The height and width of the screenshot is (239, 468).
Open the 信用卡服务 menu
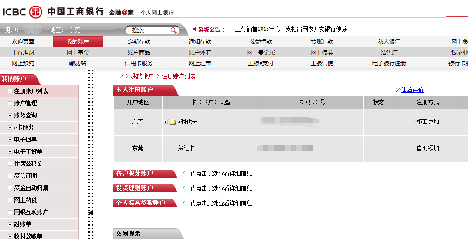tap(139, 63)
